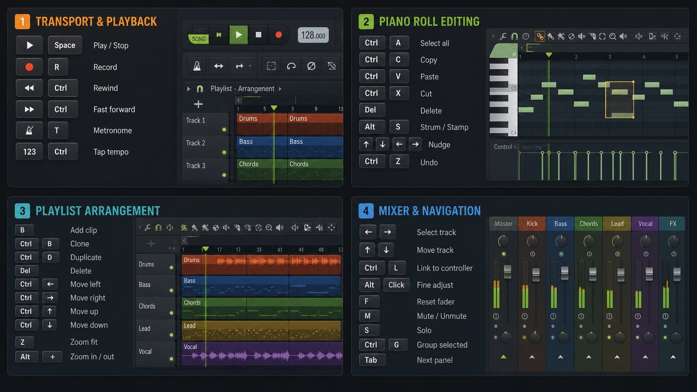The height and width of the screenshot is (392, 697).
Task: Click the white Stop square in the transport bar
Action: point(258,35)
